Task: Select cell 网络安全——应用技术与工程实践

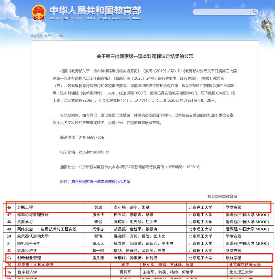Action: (x=47, y=229)
